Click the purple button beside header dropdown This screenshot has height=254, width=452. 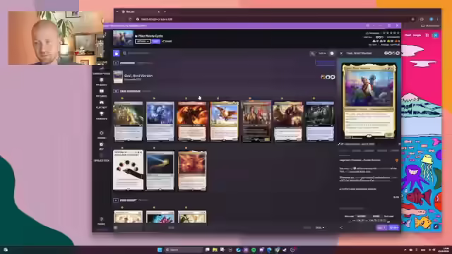156,42
